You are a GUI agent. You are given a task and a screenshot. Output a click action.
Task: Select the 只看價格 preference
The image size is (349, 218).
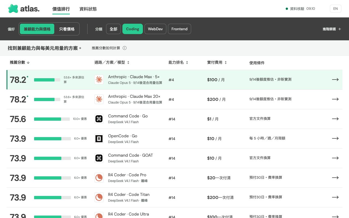pyautogui.click(x=67, y=29)
